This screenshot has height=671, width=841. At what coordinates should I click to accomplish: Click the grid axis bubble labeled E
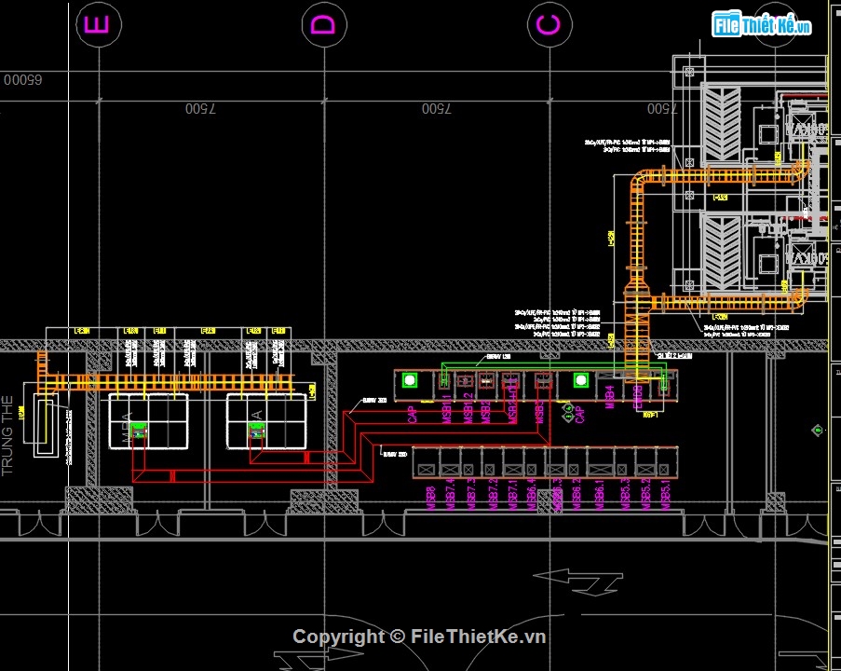click(94, 24)
